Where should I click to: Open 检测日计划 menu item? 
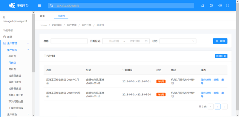(15, 76)
